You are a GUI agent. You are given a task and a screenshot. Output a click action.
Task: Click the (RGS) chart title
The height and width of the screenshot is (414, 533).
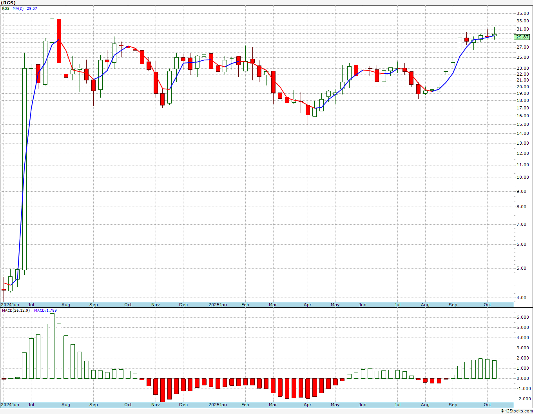point(9,3)
